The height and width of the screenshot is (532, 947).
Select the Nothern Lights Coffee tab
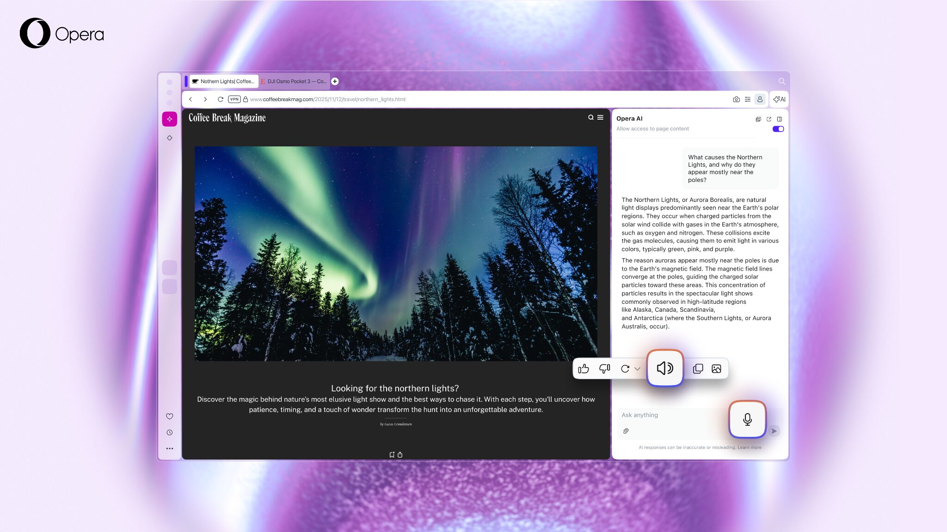tap(224, 81)
